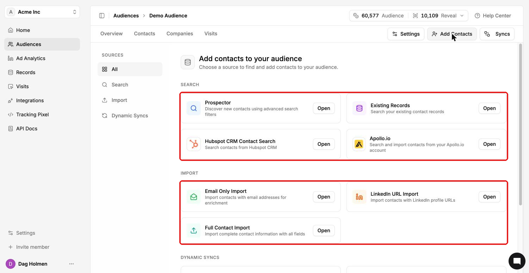Switch to the Contacts tab
Image resolution: width=529 pixels, height=273 pixels.
144,34
